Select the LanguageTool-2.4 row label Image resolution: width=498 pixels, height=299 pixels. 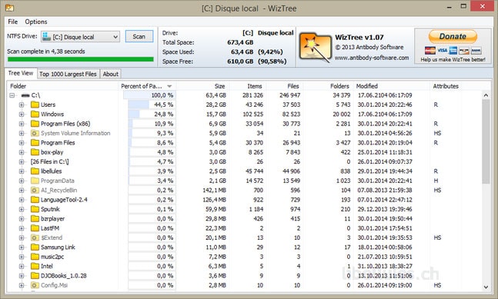(x=64, y=200)
